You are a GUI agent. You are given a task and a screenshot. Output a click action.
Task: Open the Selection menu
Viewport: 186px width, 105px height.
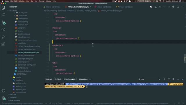tap(22, 1)
